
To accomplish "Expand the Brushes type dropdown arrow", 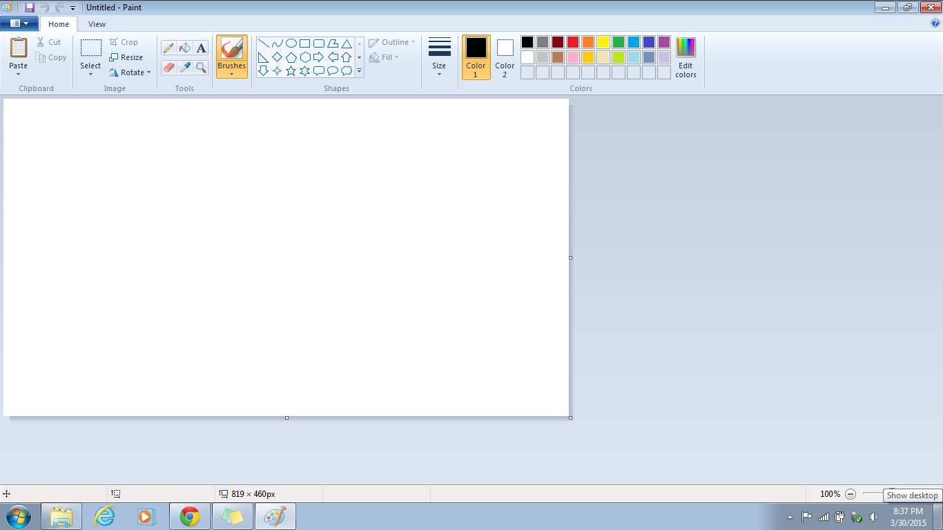I will coord(232,75).
